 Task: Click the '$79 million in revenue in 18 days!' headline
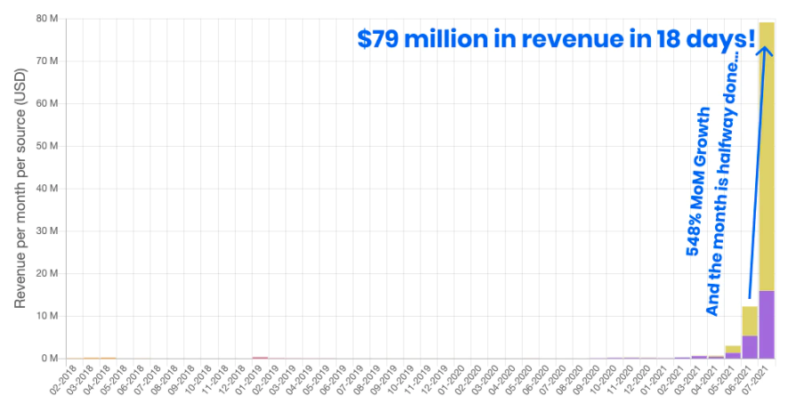coord(556,39)
